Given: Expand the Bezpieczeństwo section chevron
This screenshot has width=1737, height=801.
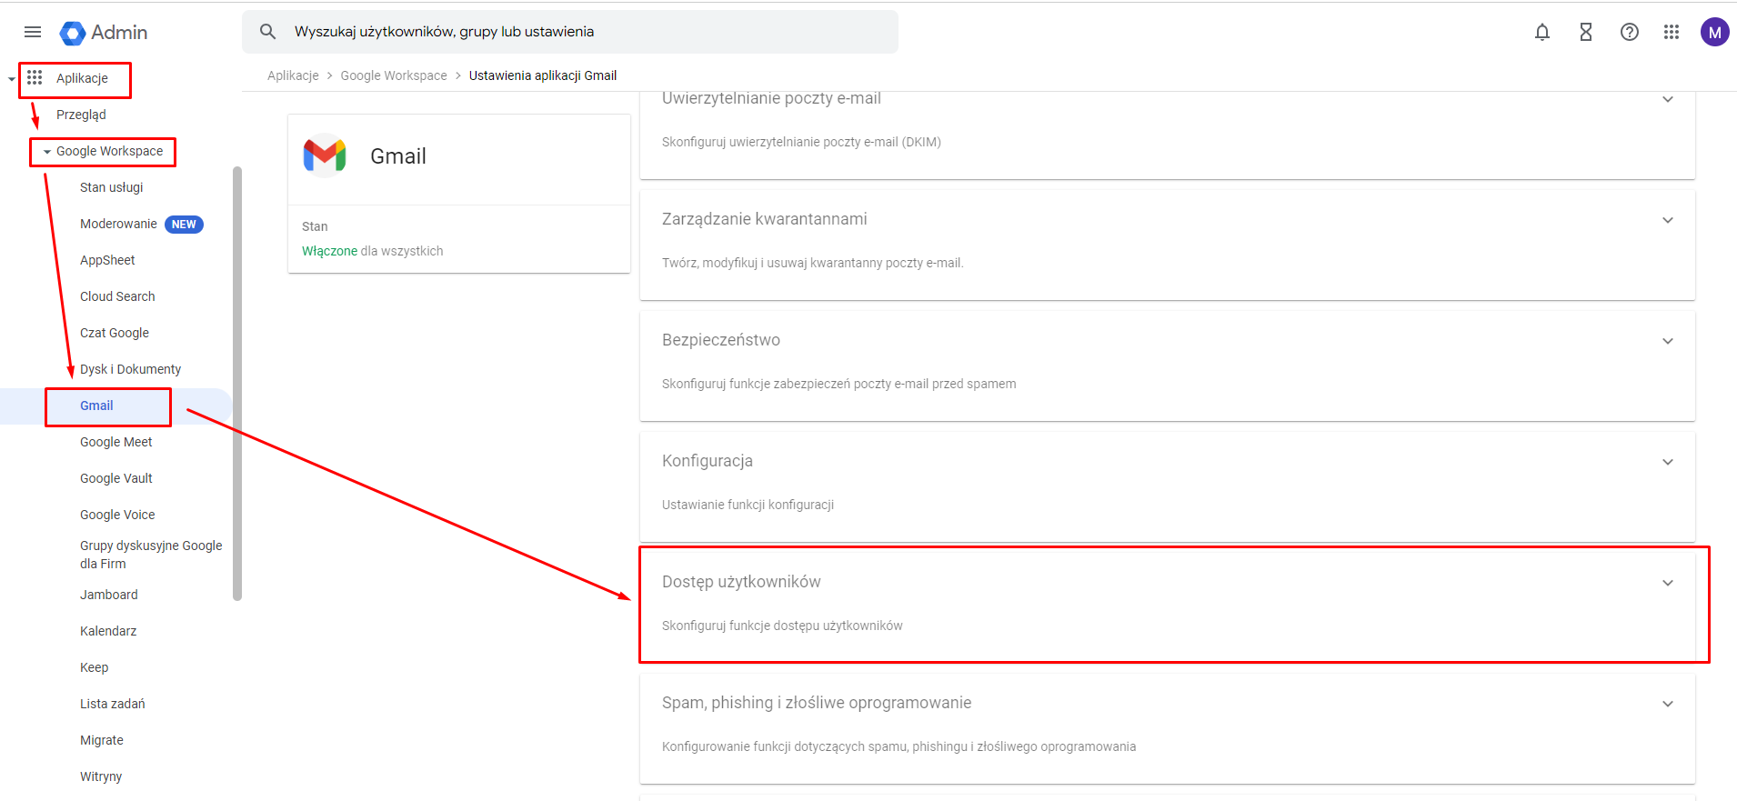Looking at the screenshot, I should (1668, 341).
